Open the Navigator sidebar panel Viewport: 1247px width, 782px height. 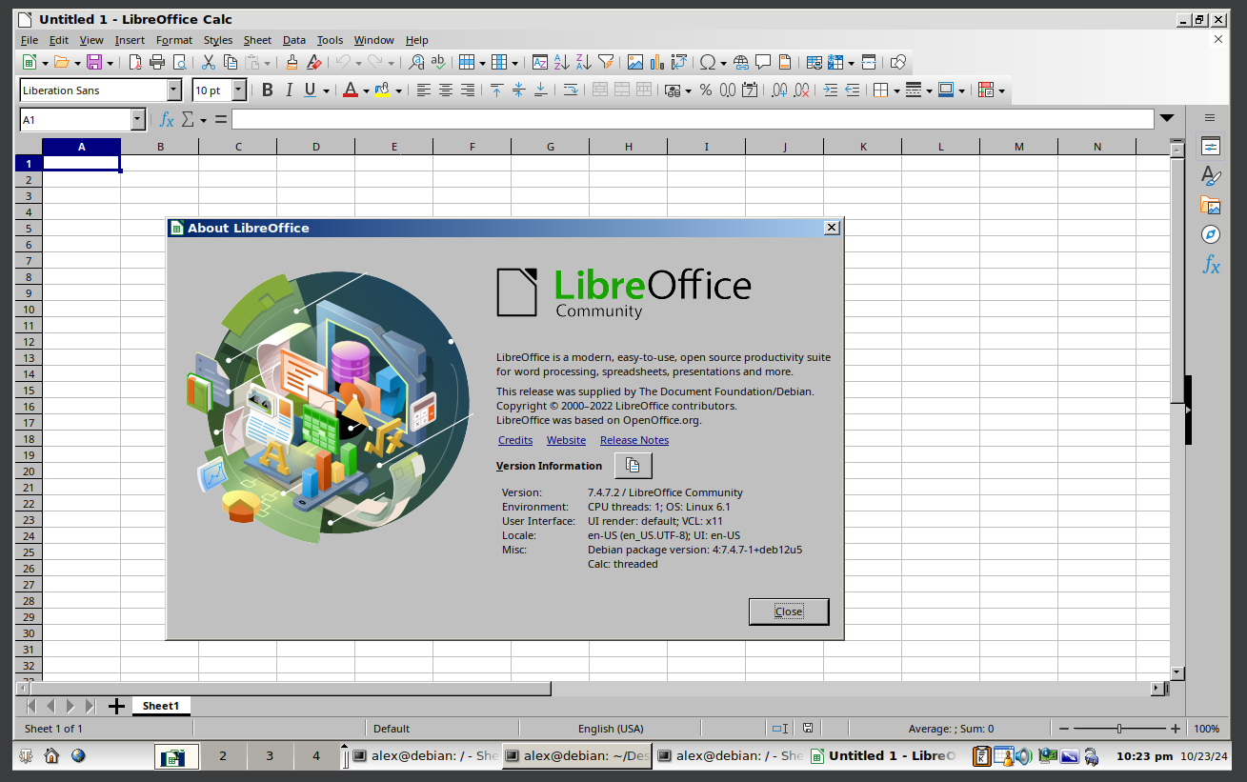[x=1210, y=234]
